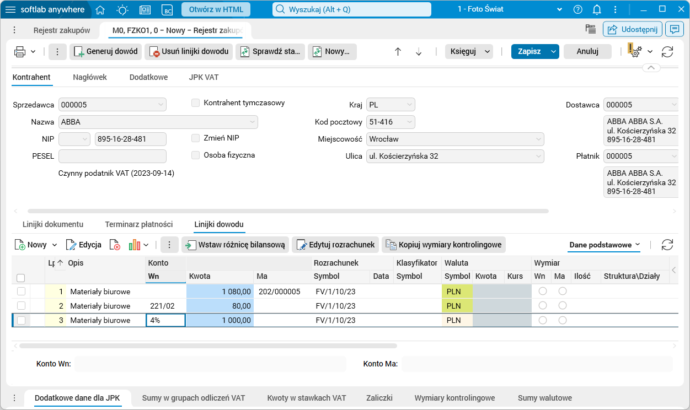Expand the Sprzedawca dropdown
This screenshot has width=690, height=410.
[x=160, y=104]
